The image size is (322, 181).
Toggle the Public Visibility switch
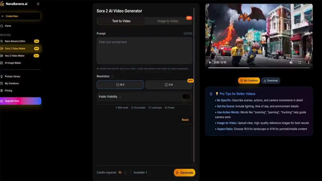point(186,97)
